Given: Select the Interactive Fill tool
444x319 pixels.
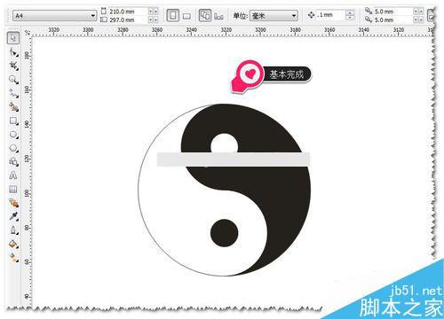Looking at the screenshot, I should 13,258.
